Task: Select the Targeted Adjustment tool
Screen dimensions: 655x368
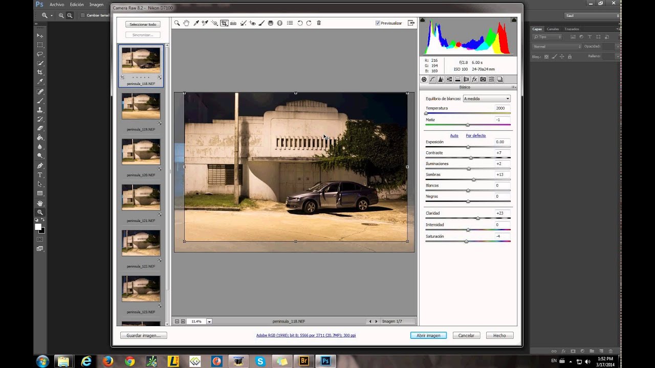Action: point(214,23)
